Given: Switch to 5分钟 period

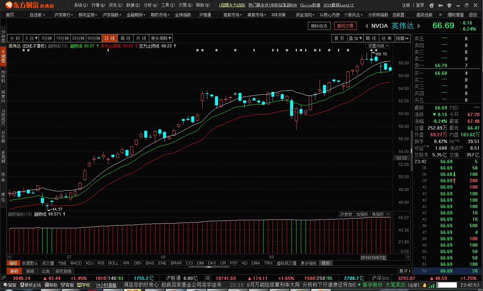Looking at the screenshot, I should tap(47, 38).
